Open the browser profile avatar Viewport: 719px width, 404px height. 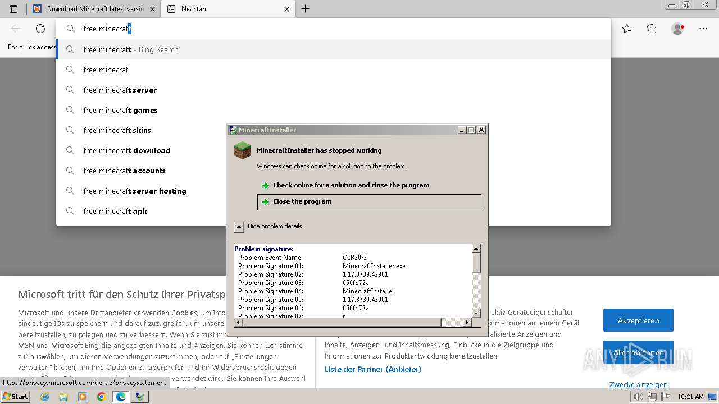tap(677, 29)
